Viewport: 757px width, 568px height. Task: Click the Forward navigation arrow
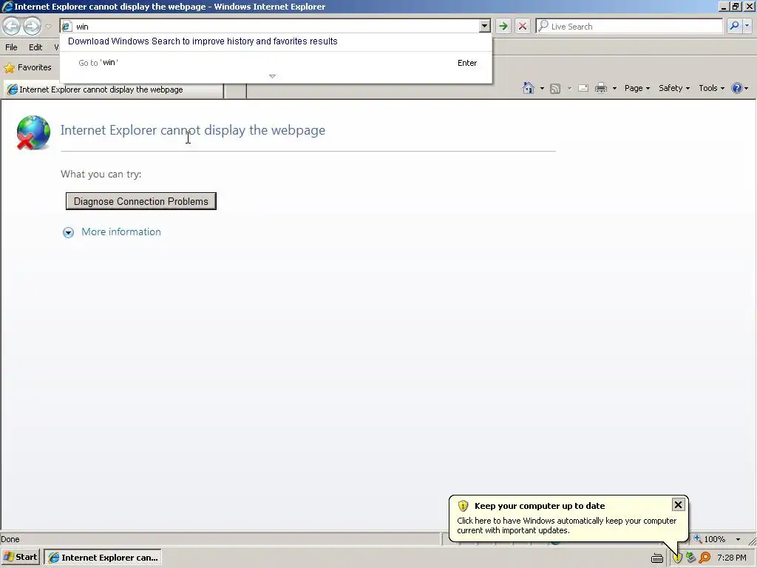point(32,26)
